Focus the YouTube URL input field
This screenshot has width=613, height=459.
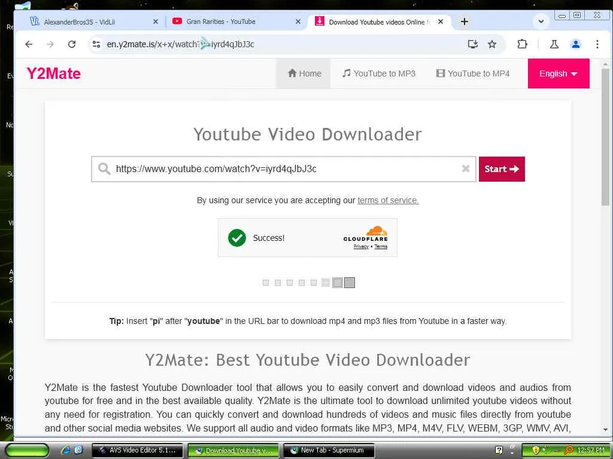click(283, 169)
